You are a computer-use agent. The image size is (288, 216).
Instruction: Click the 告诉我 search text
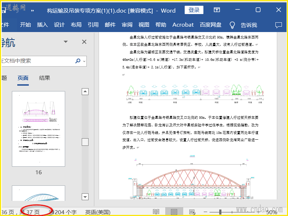pyautogui.click(x=249, y=25)
